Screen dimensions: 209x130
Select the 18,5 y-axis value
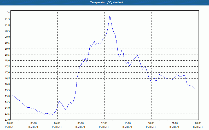point(7,55)
